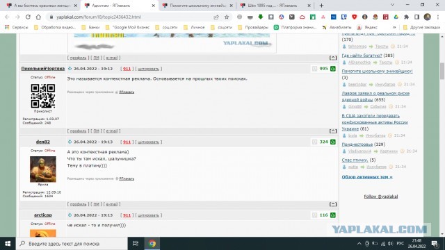Image resolution: width=445 pixels, height=250 pixels.
Task: Open the red cloud outline extension
Action: coord(302,17)
